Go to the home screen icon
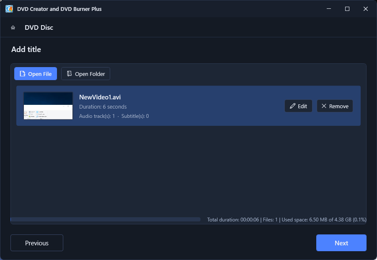Screen dimensions: 377x260 (13, 27)
